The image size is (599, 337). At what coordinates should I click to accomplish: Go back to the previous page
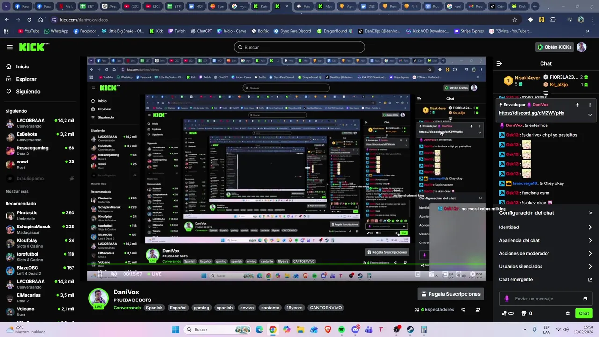[x=7, y=20]
